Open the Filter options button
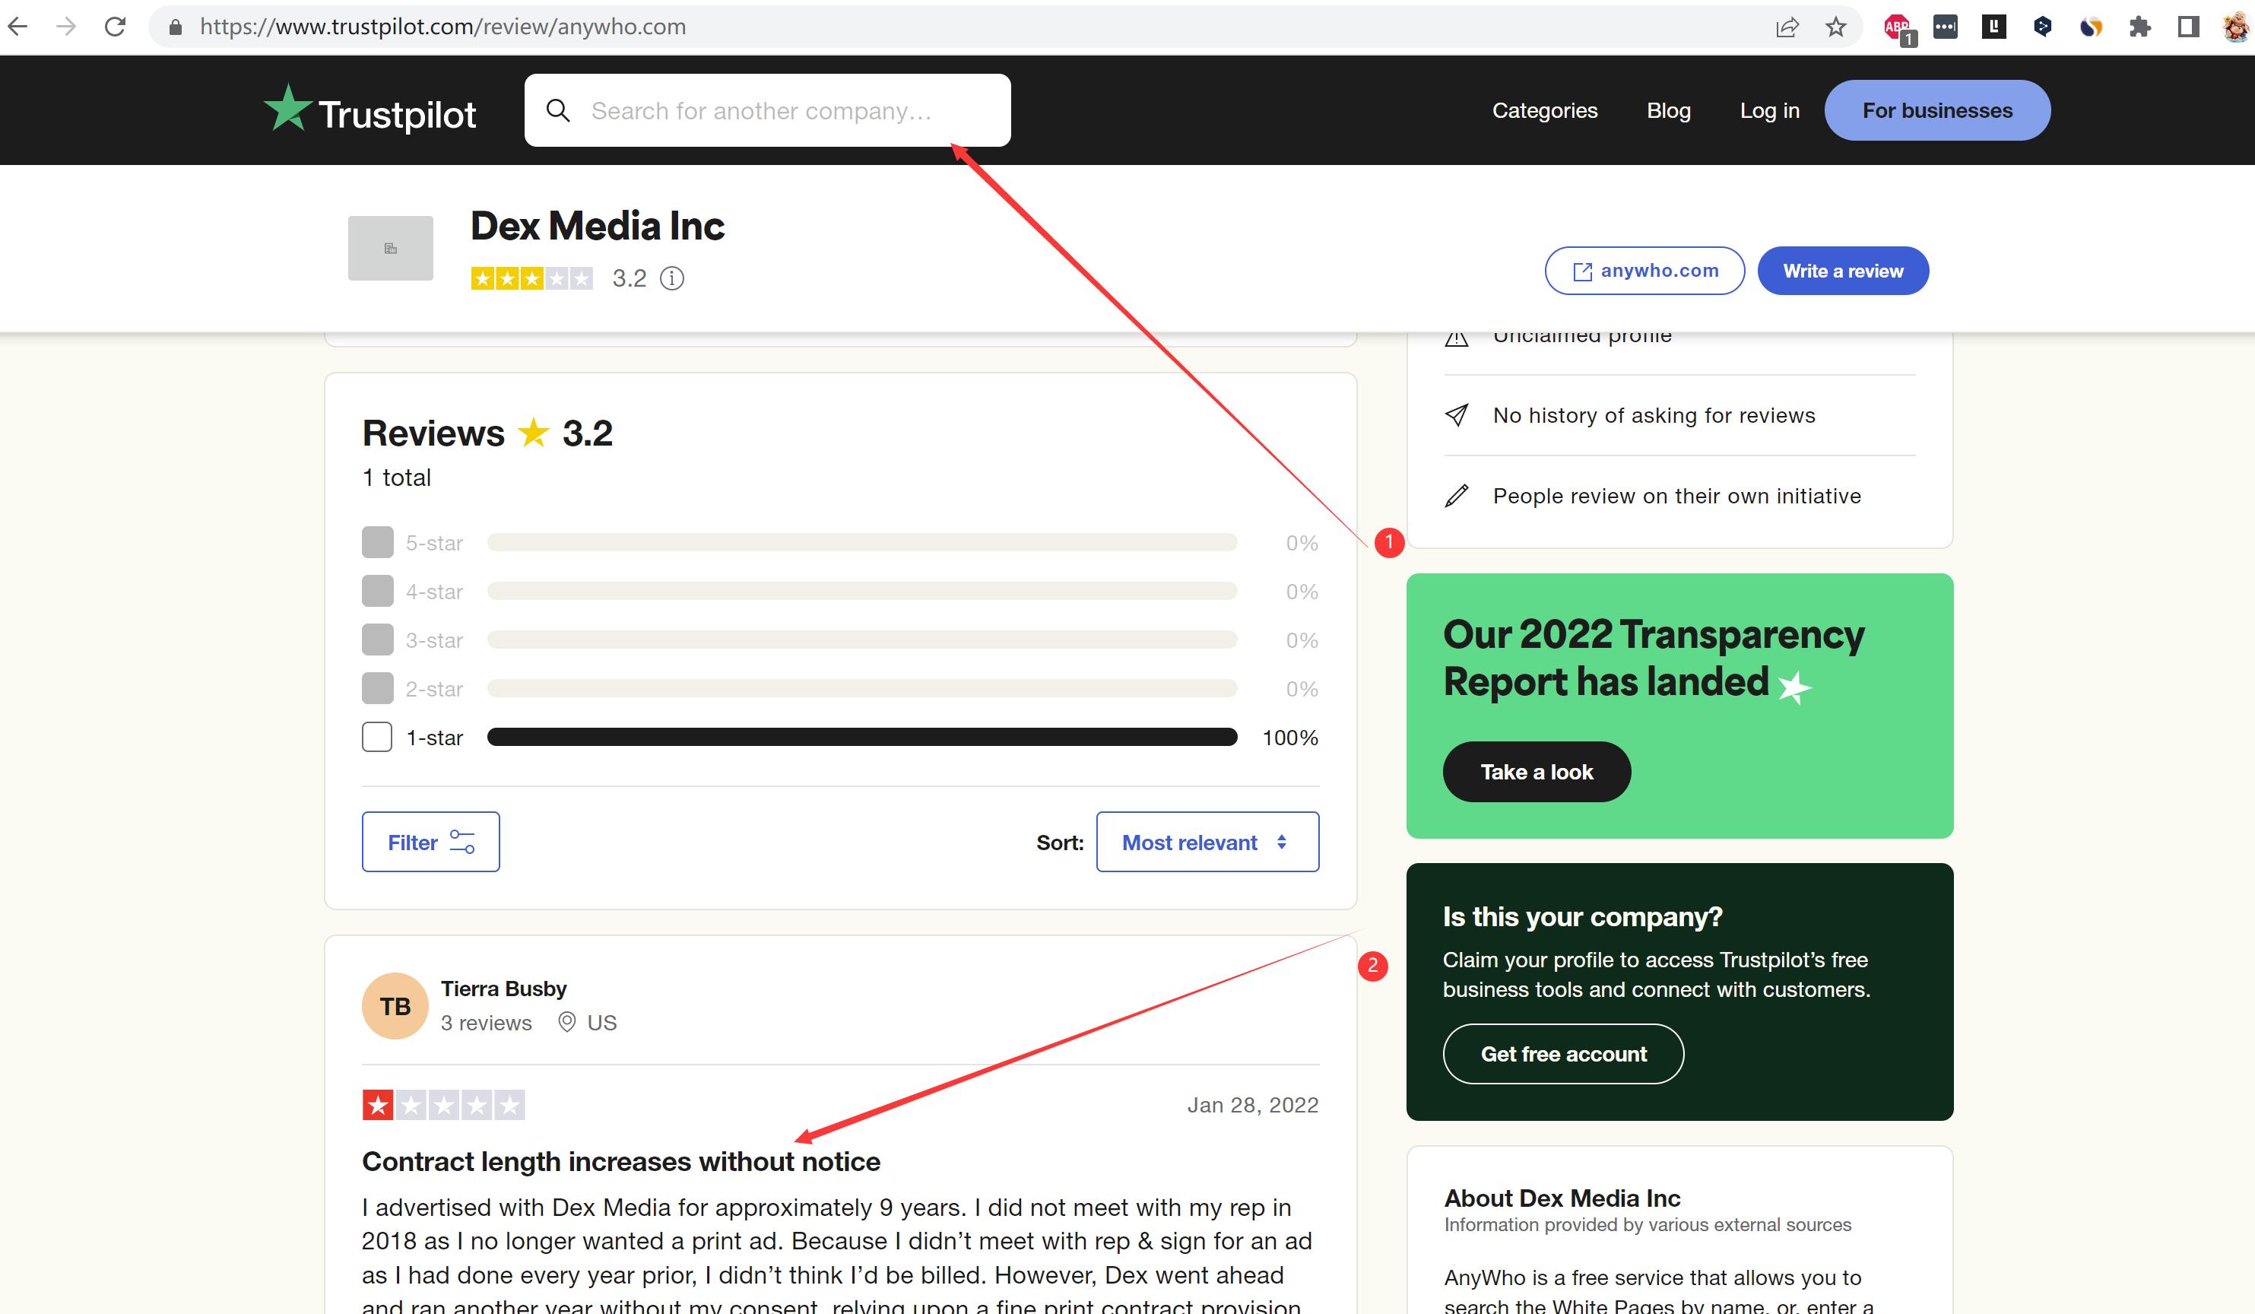This screenshot has width=2255, height=1314. tap(430, 843)
